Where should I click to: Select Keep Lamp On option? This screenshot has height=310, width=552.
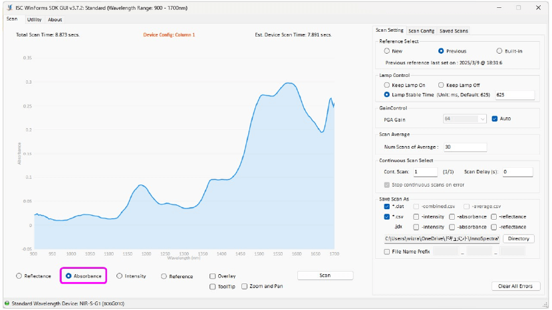click(x=388, y=85)
